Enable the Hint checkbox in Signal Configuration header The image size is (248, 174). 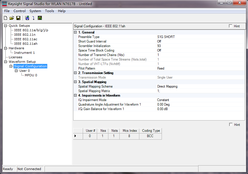coord(231,26)
